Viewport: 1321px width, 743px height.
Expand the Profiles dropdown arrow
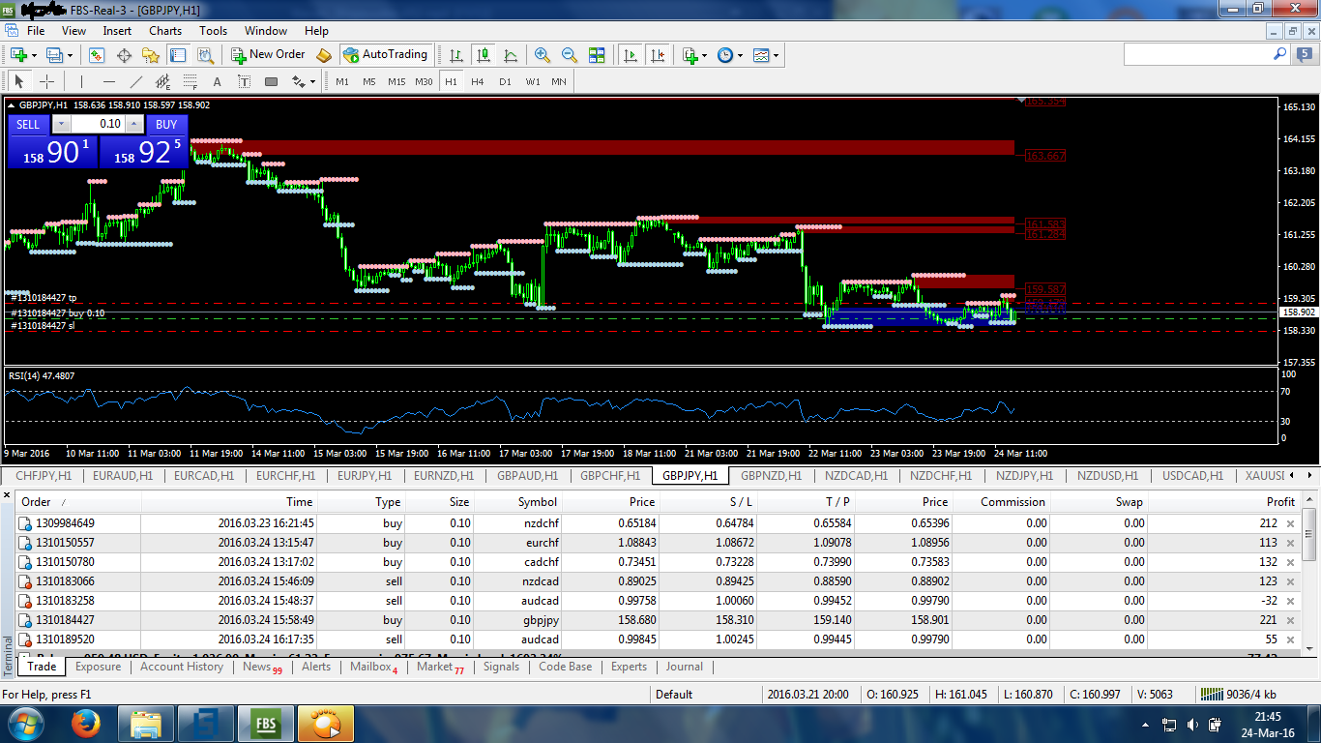(x=70, y=55)
